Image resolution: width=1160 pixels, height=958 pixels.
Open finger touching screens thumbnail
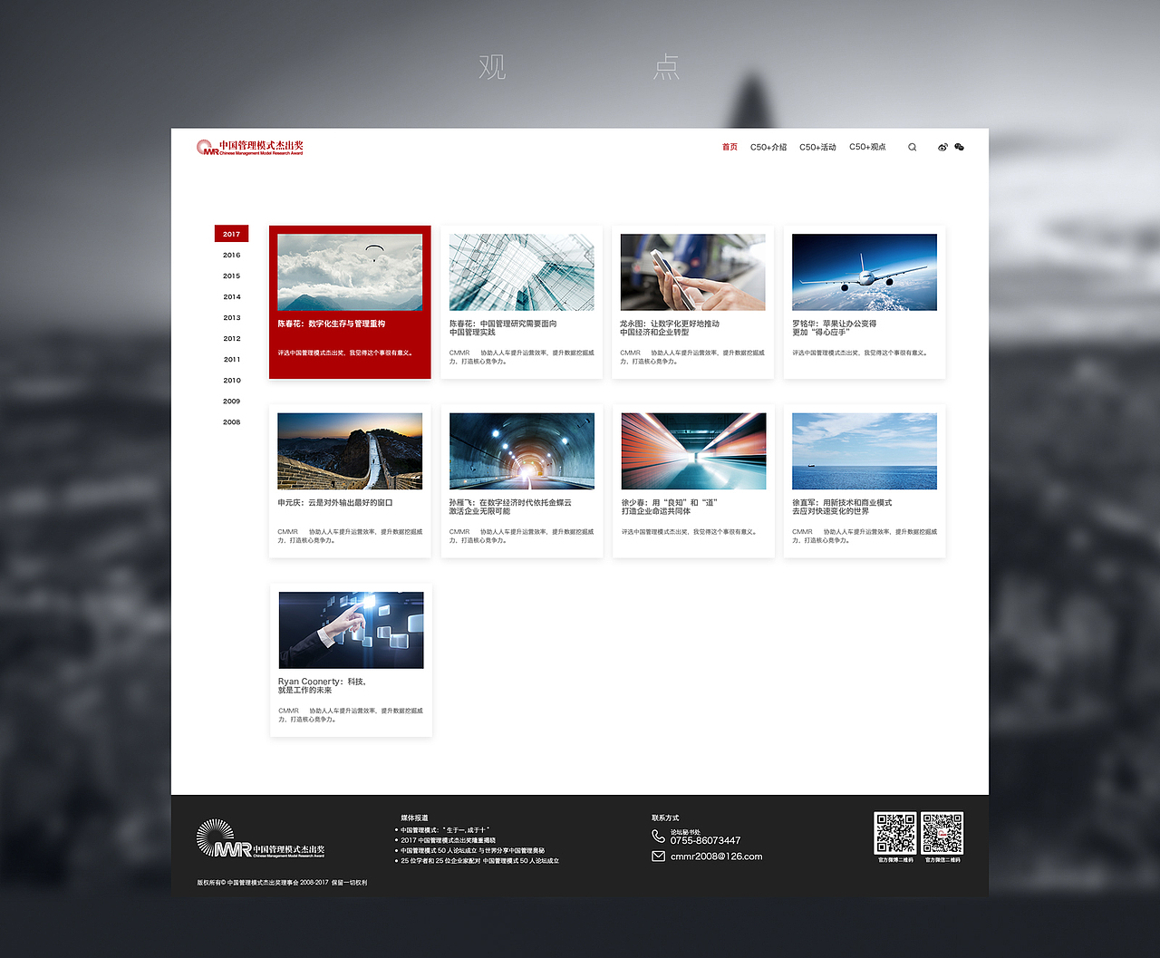click(x=351, y=630)
